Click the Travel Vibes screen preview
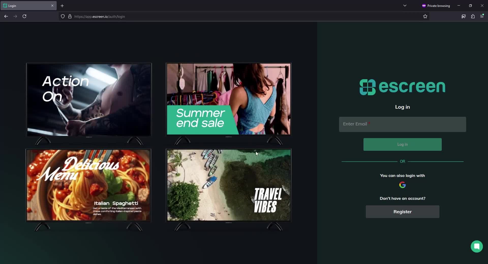 (x=228, y=185)
